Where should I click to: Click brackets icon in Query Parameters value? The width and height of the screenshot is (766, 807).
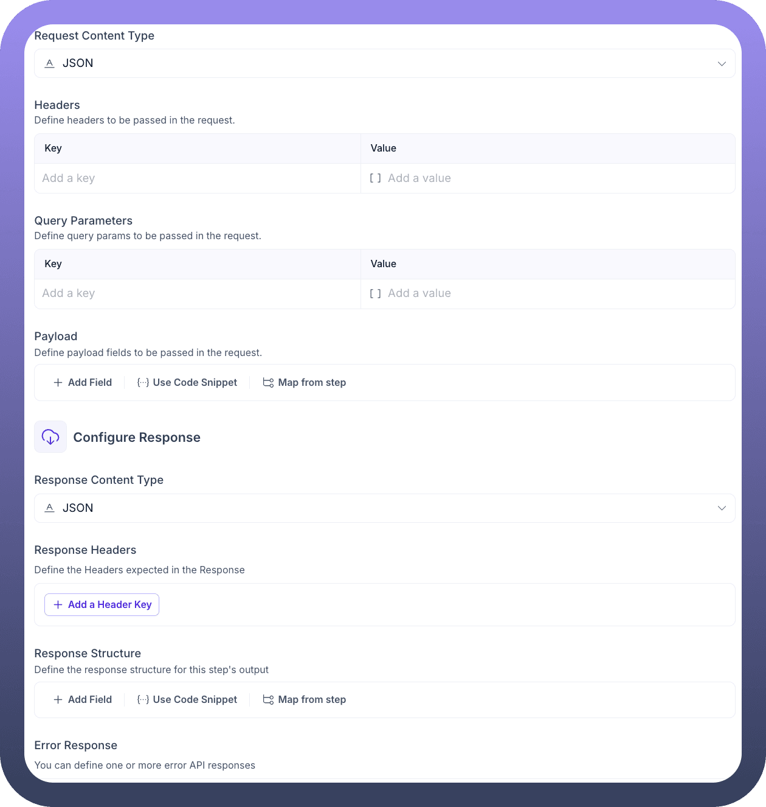click(x=376, y=293)
